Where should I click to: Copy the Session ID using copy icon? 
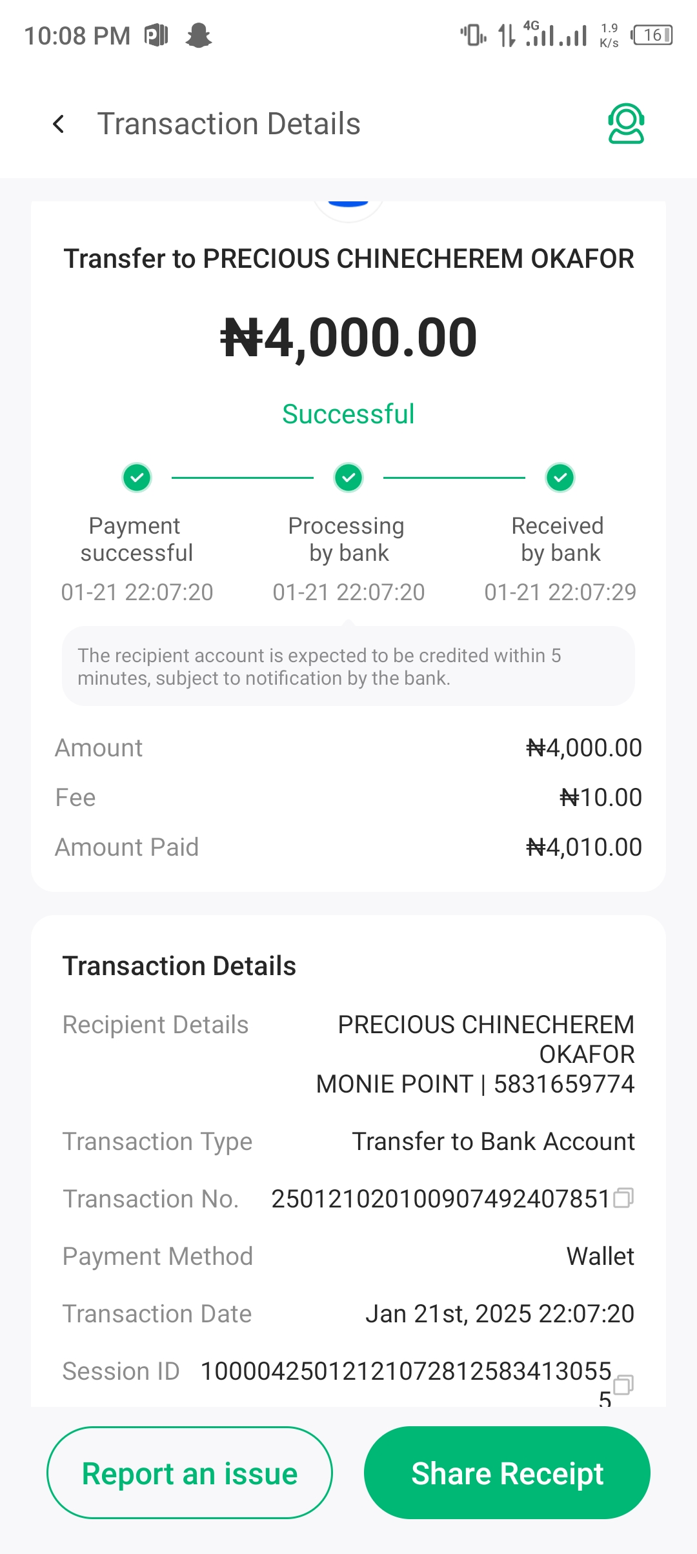(x=623, y=1384)
